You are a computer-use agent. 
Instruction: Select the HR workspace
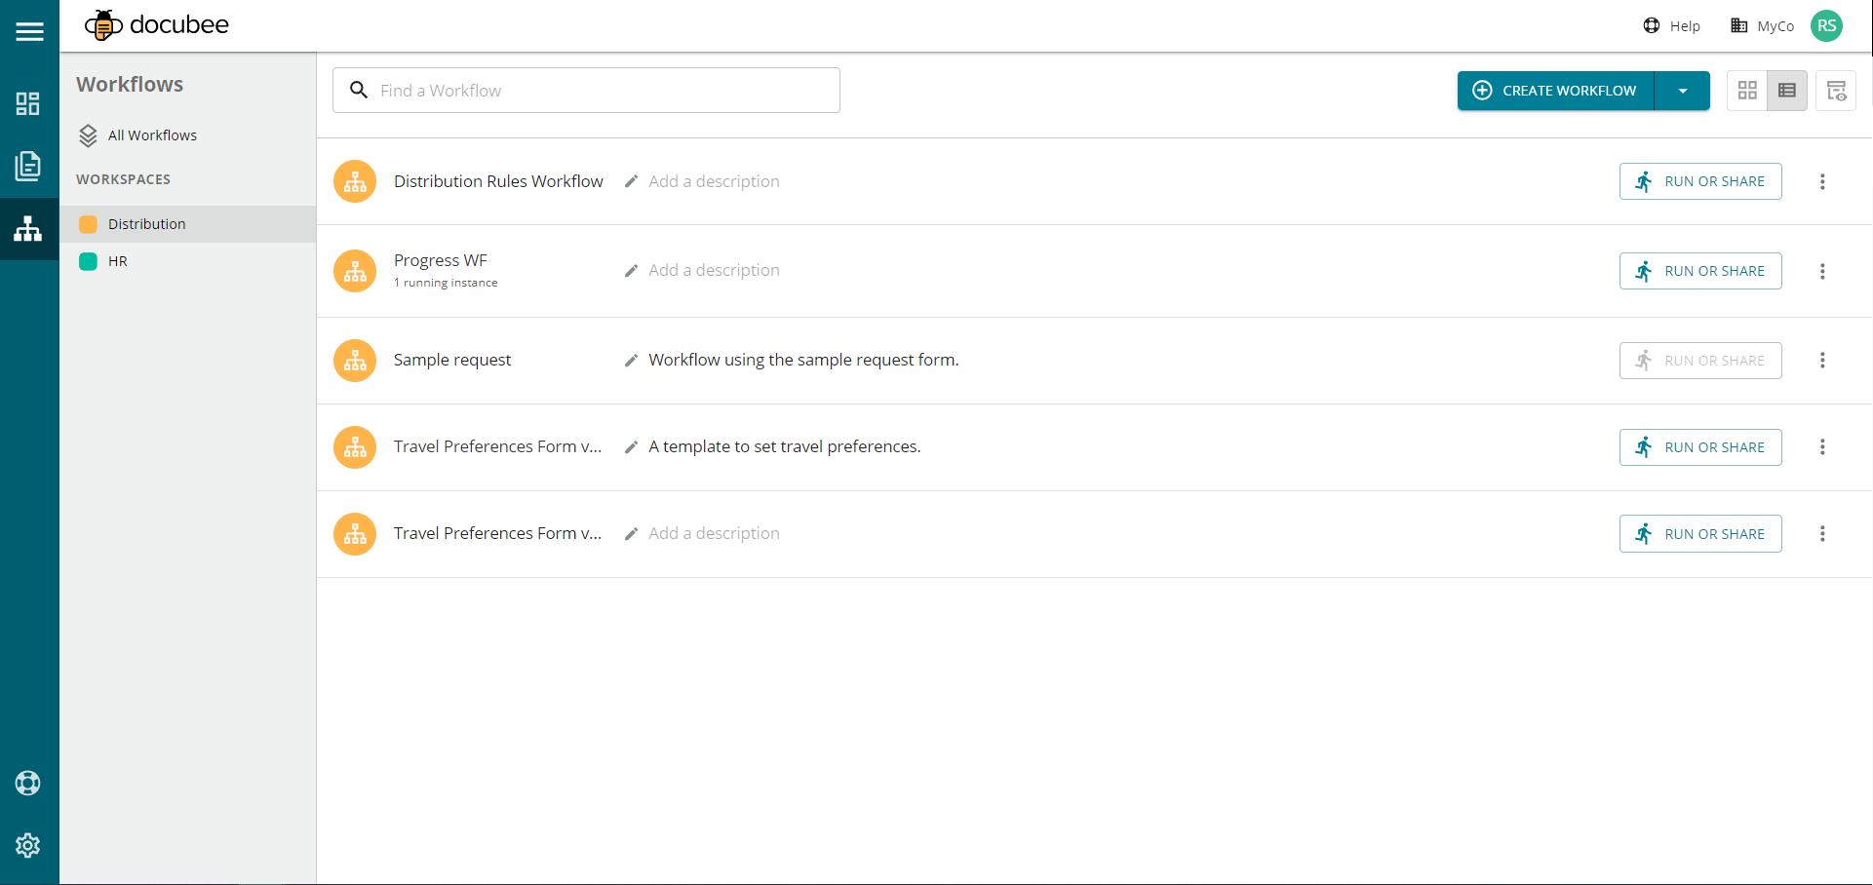click(x=118, y=261)
